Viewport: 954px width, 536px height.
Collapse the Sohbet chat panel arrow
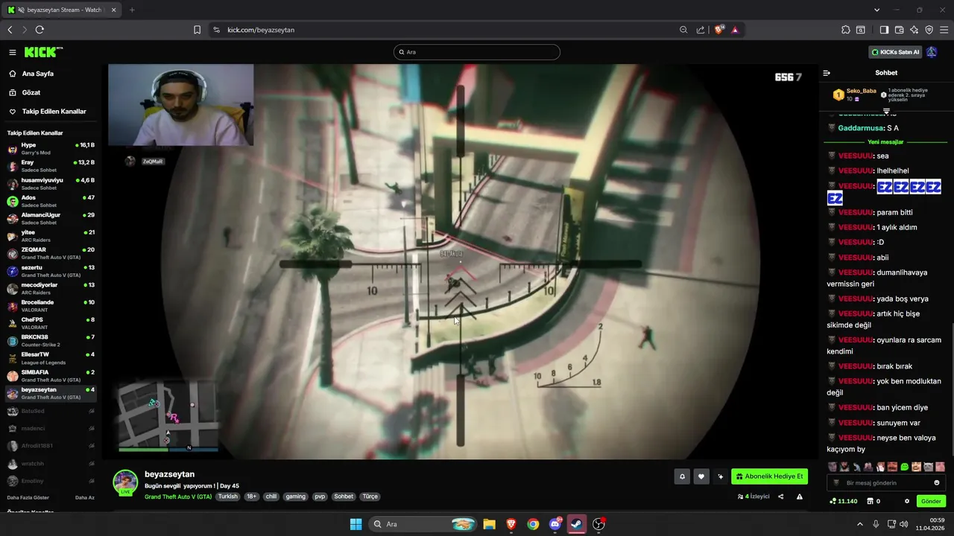(827, 73)
